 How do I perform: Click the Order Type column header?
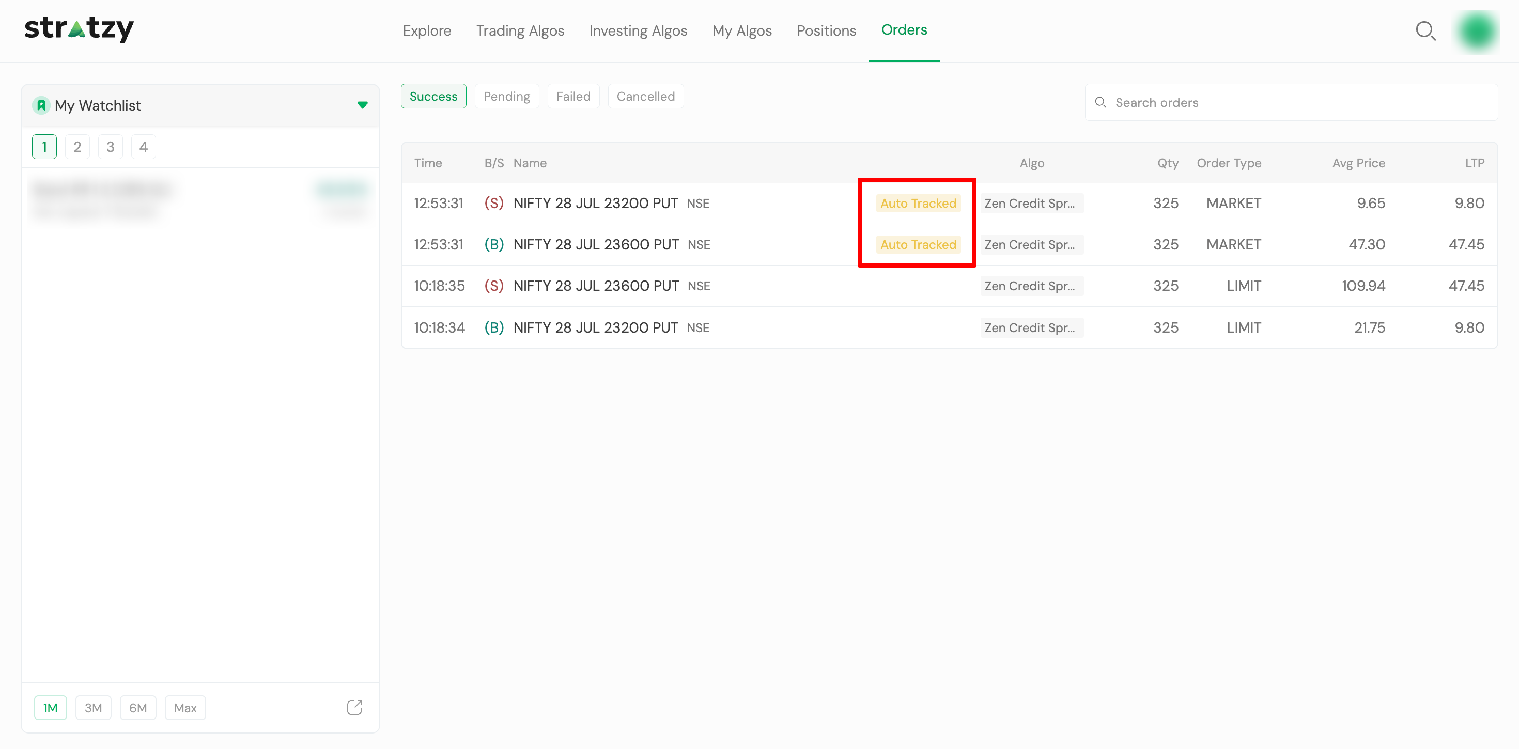[1229, 163]
